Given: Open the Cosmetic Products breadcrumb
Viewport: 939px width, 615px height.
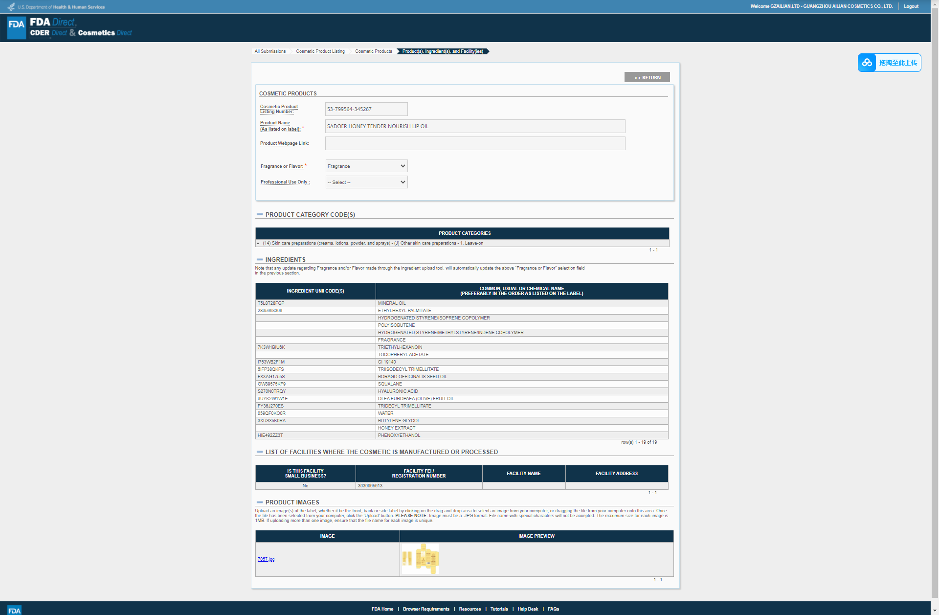Looking at the screenshot, I should [373, 51].
